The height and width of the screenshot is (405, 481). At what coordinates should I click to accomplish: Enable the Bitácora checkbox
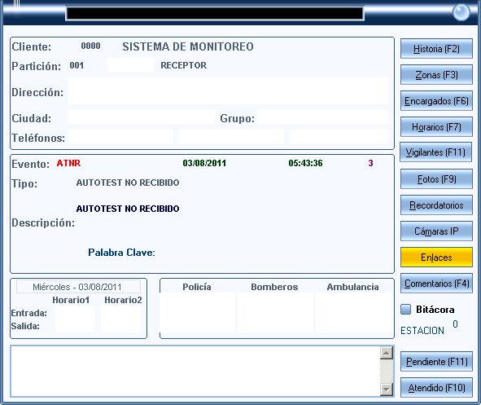[x=405, y=309]
